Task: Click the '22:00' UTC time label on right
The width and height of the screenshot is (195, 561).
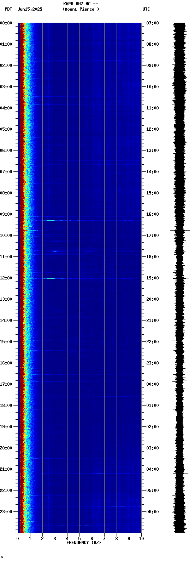Action: point(153,342)
